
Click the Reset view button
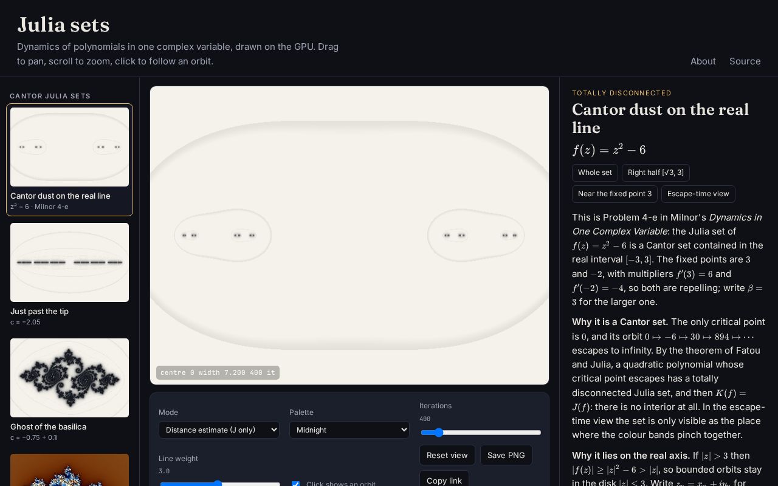(447, 455)
